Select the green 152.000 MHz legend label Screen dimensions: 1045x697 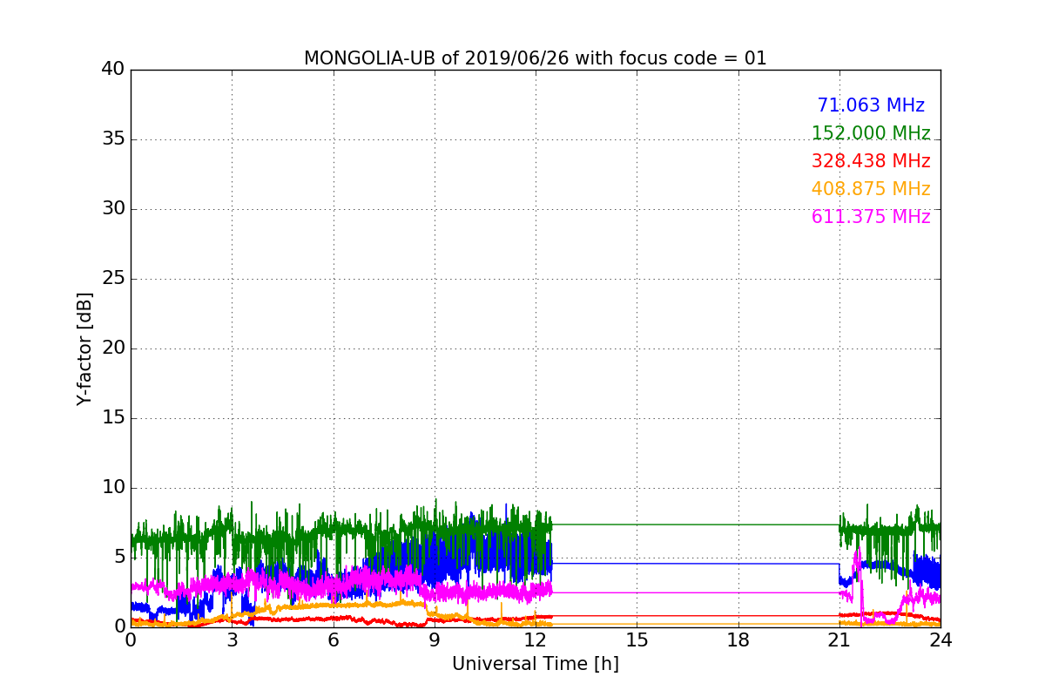871,133
